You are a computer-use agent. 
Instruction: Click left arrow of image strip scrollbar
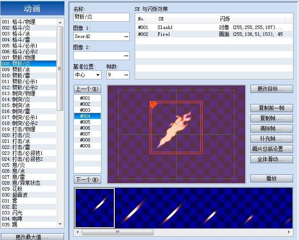click(78, 232)
